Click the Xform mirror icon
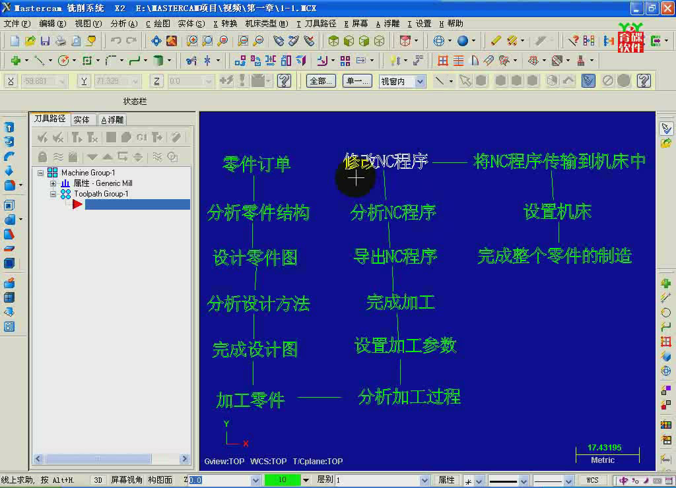The width and height of the screenshot is (676, 488). tap(271, 61)
